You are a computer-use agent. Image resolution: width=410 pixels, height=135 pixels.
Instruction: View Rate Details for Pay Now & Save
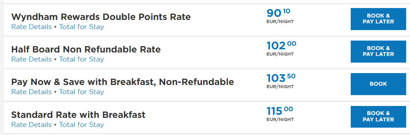(31, 92)
